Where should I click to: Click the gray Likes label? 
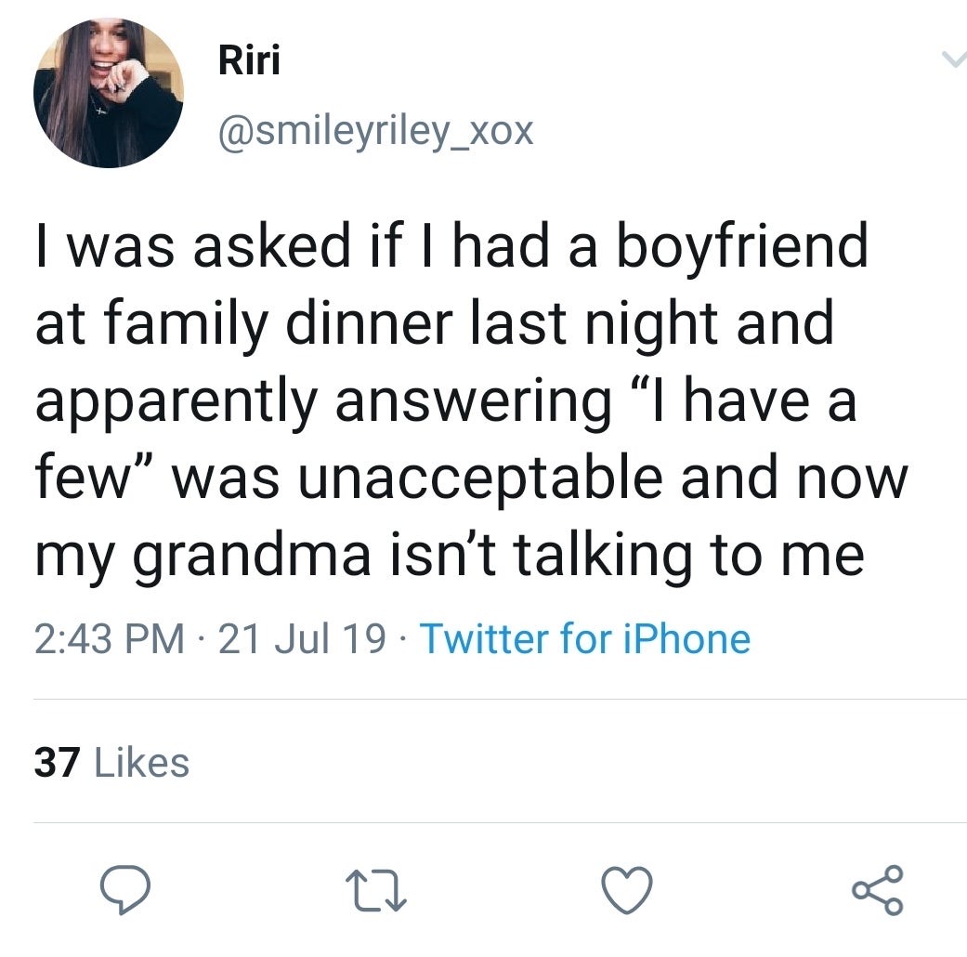click(x=142, y=762)
